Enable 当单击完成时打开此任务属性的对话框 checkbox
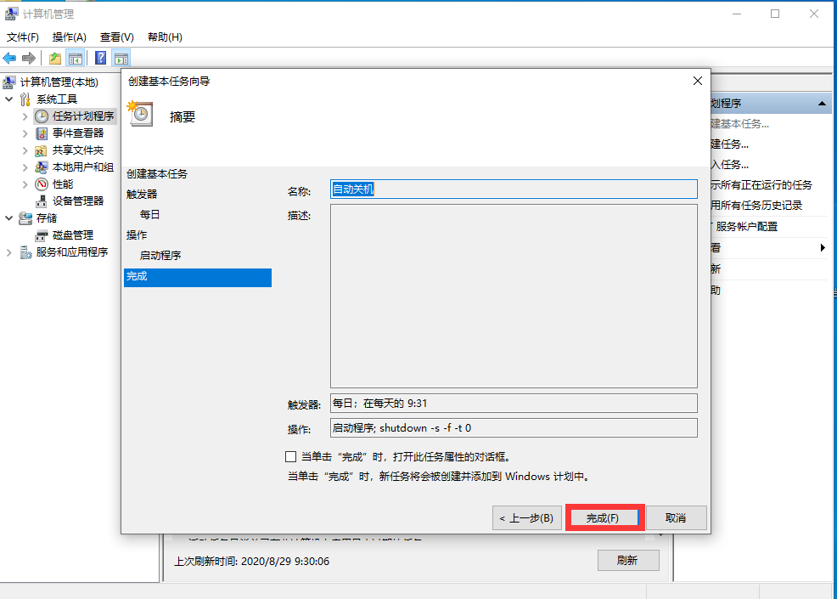837x599 pixels. click(291, 457)
